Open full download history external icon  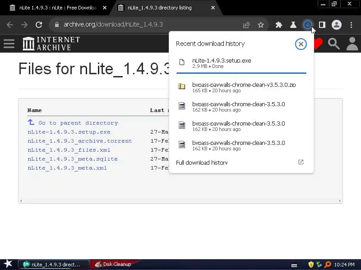coord(301,162)
